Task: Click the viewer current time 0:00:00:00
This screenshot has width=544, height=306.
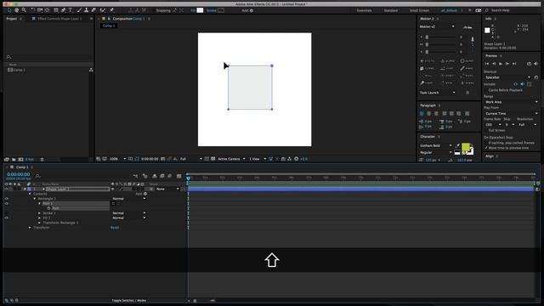Action: (x=150, y=159)
